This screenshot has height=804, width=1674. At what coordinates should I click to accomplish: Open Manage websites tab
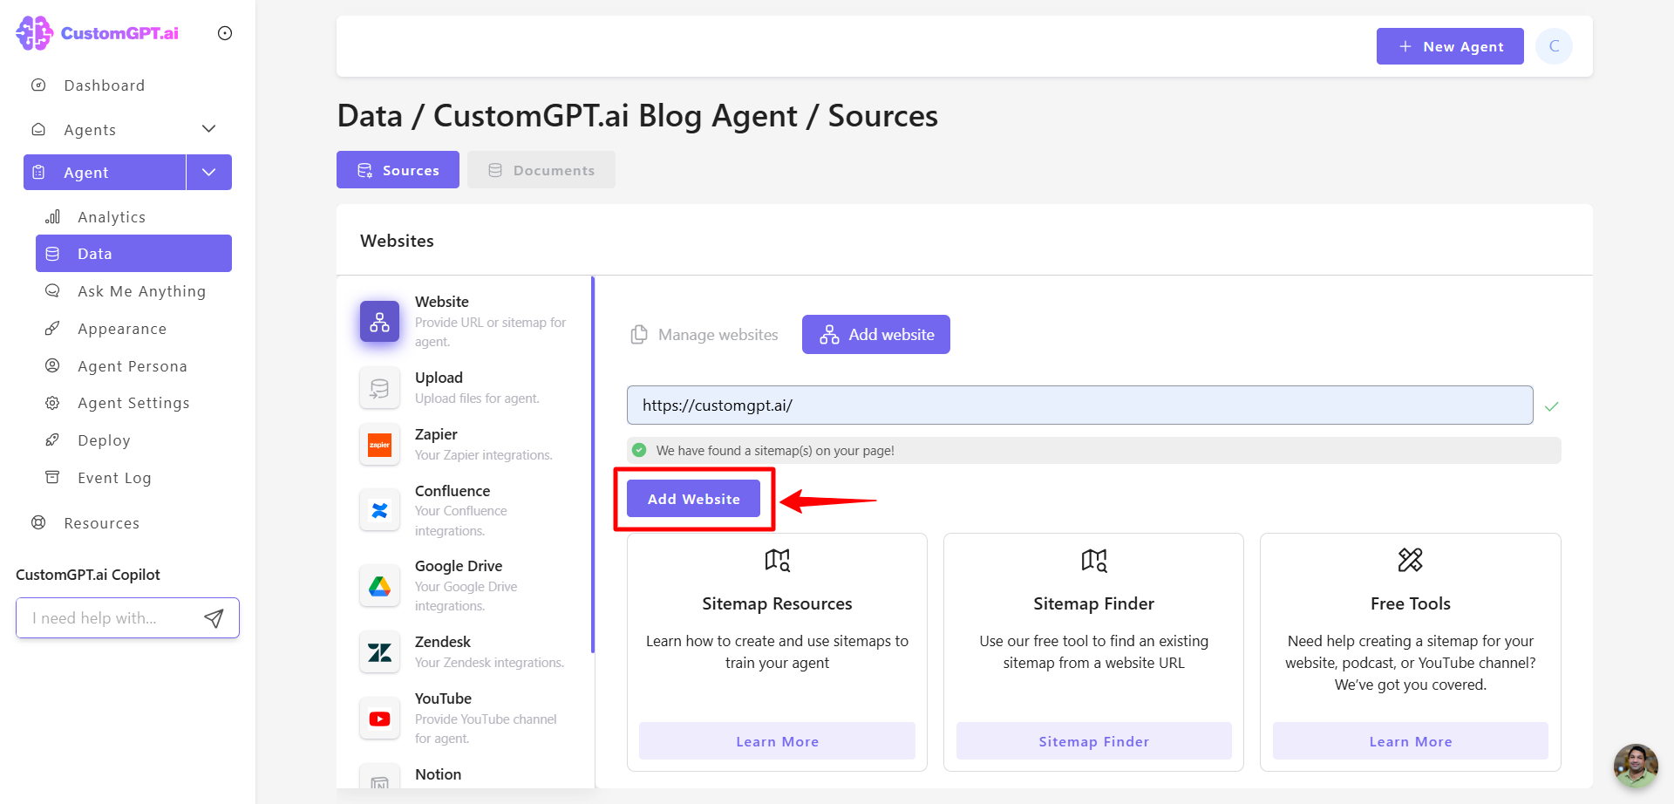click(704, 335)
